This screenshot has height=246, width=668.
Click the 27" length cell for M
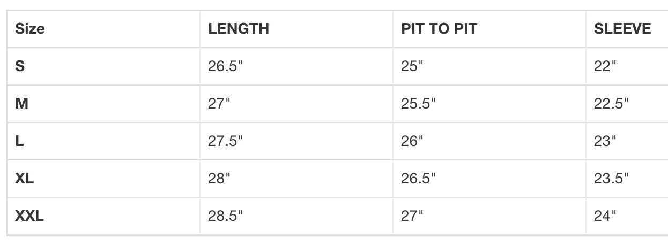click(219, 104)
